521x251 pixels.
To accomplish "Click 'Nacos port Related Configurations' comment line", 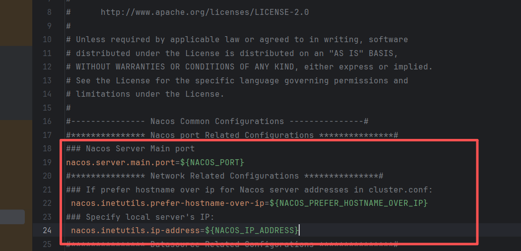I will click(232, 135).
